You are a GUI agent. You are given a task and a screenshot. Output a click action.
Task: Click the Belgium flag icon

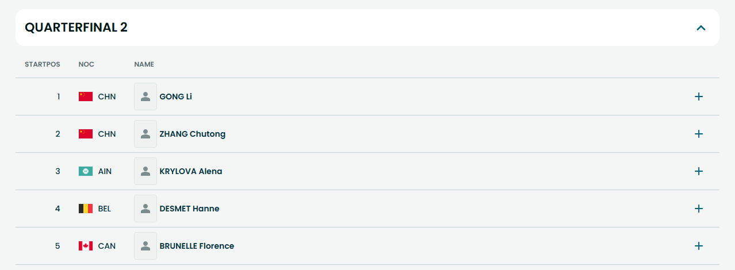pos(86,209)
